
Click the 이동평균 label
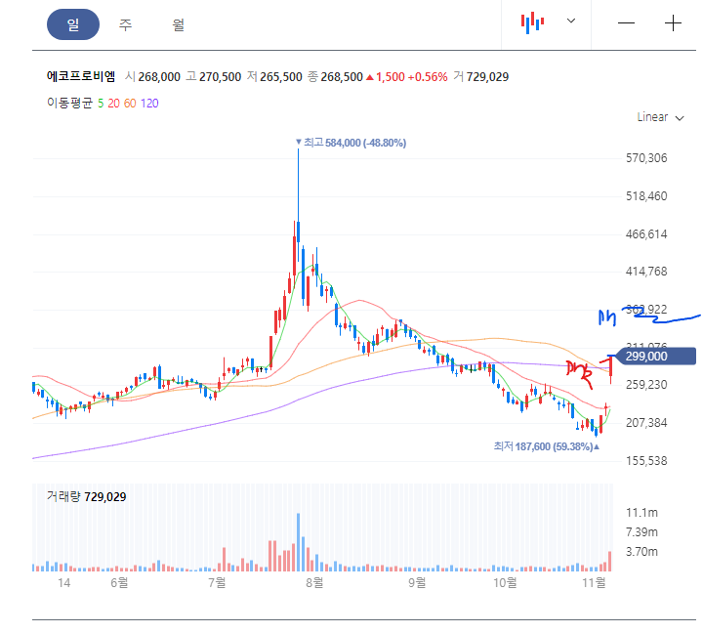[x=69, y=104]
